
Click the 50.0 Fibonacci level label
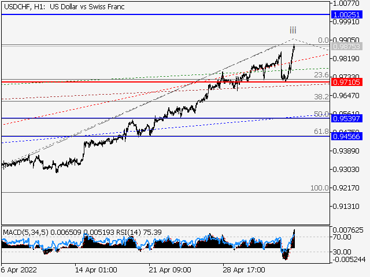[321, 114]
